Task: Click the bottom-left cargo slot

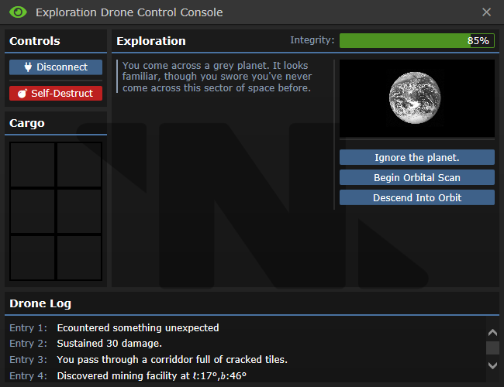Action: pyautogui.click(x=33, y=258)
